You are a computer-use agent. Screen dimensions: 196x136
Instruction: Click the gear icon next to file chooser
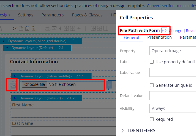click(x=109, y=85)
